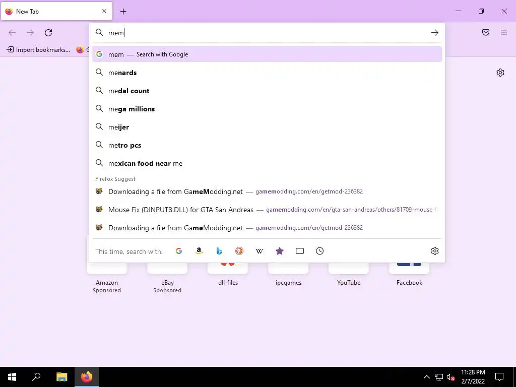Screen dimensions: 516x387
Task: Search this time with DuckDuckGo icon
Action: point(239,251)
